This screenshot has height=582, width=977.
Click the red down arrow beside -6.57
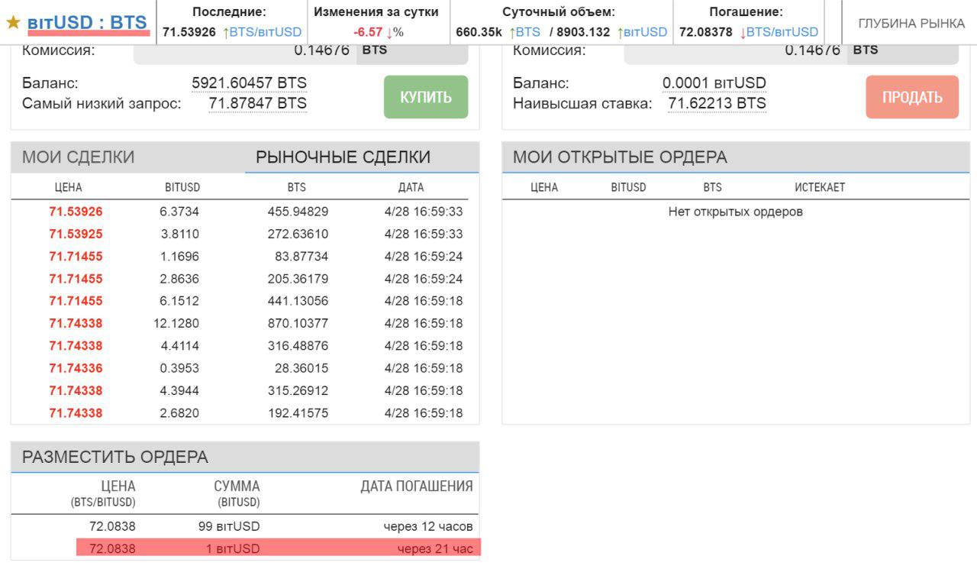[x=389, y=32]
